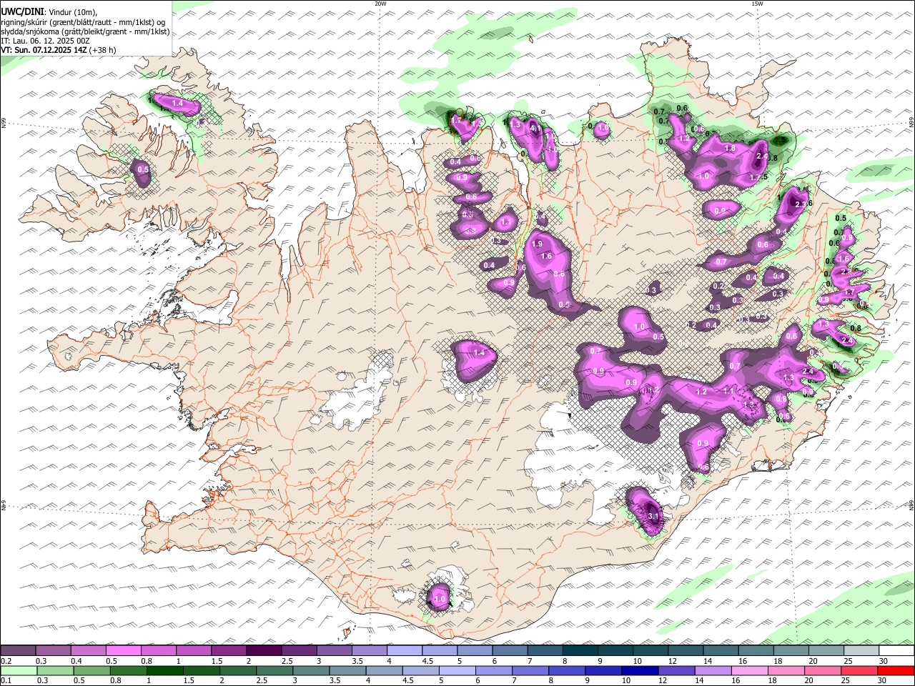Pick the dark teal 8–9 snow swatch

[580, 651]
